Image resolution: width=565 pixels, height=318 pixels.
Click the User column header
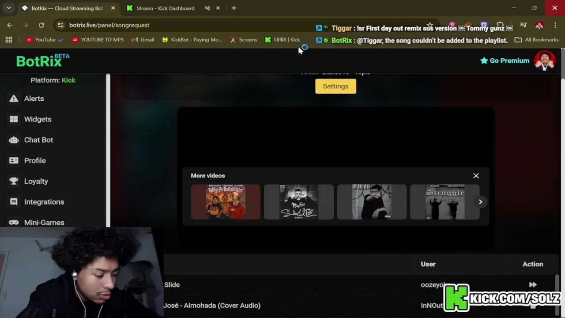[x=428, y=264]
